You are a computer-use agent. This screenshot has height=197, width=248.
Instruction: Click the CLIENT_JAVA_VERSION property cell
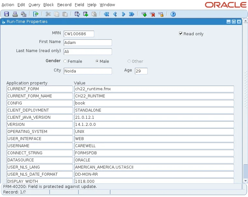click(40, 117)
